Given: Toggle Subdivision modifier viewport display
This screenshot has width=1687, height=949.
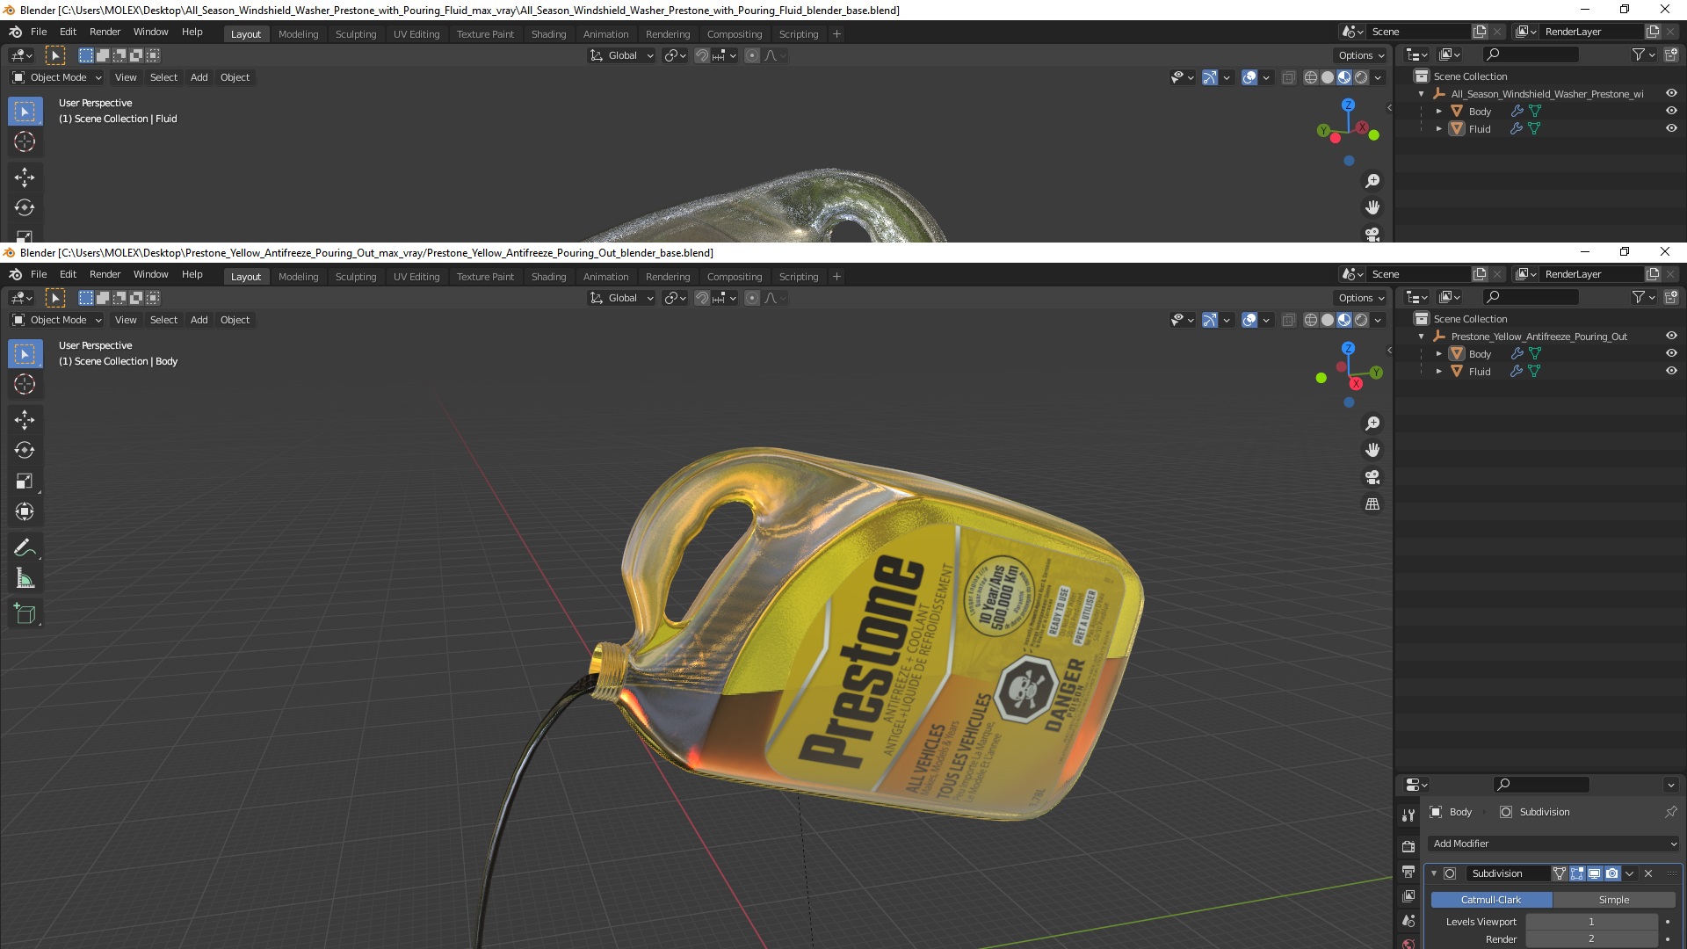Looking at the screenshot, I should 1595,873.
